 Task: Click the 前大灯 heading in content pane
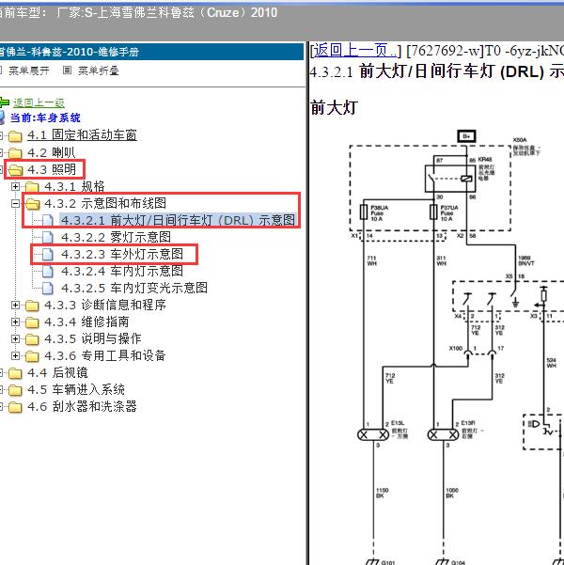click(334, 108)
